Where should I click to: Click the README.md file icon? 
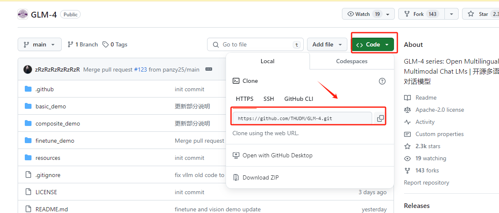click(x=28, y=209)
